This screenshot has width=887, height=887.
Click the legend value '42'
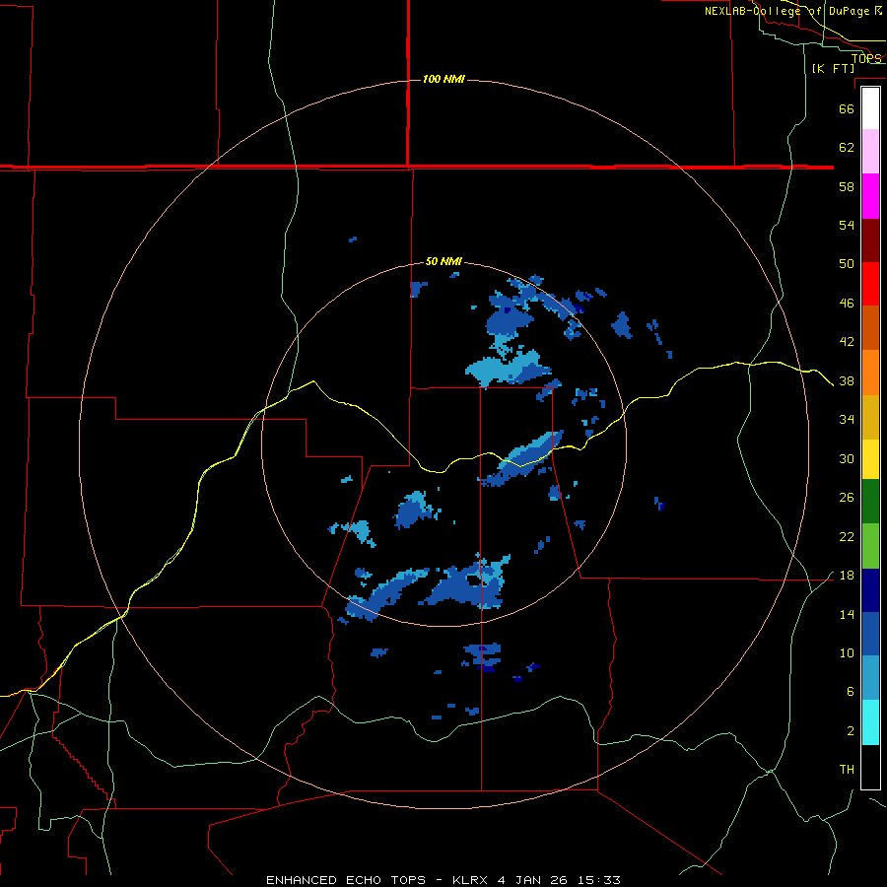tap(847, 342)
